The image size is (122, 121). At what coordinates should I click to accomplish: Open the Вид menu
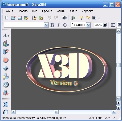pyautogui.click(x=35, y=11)
